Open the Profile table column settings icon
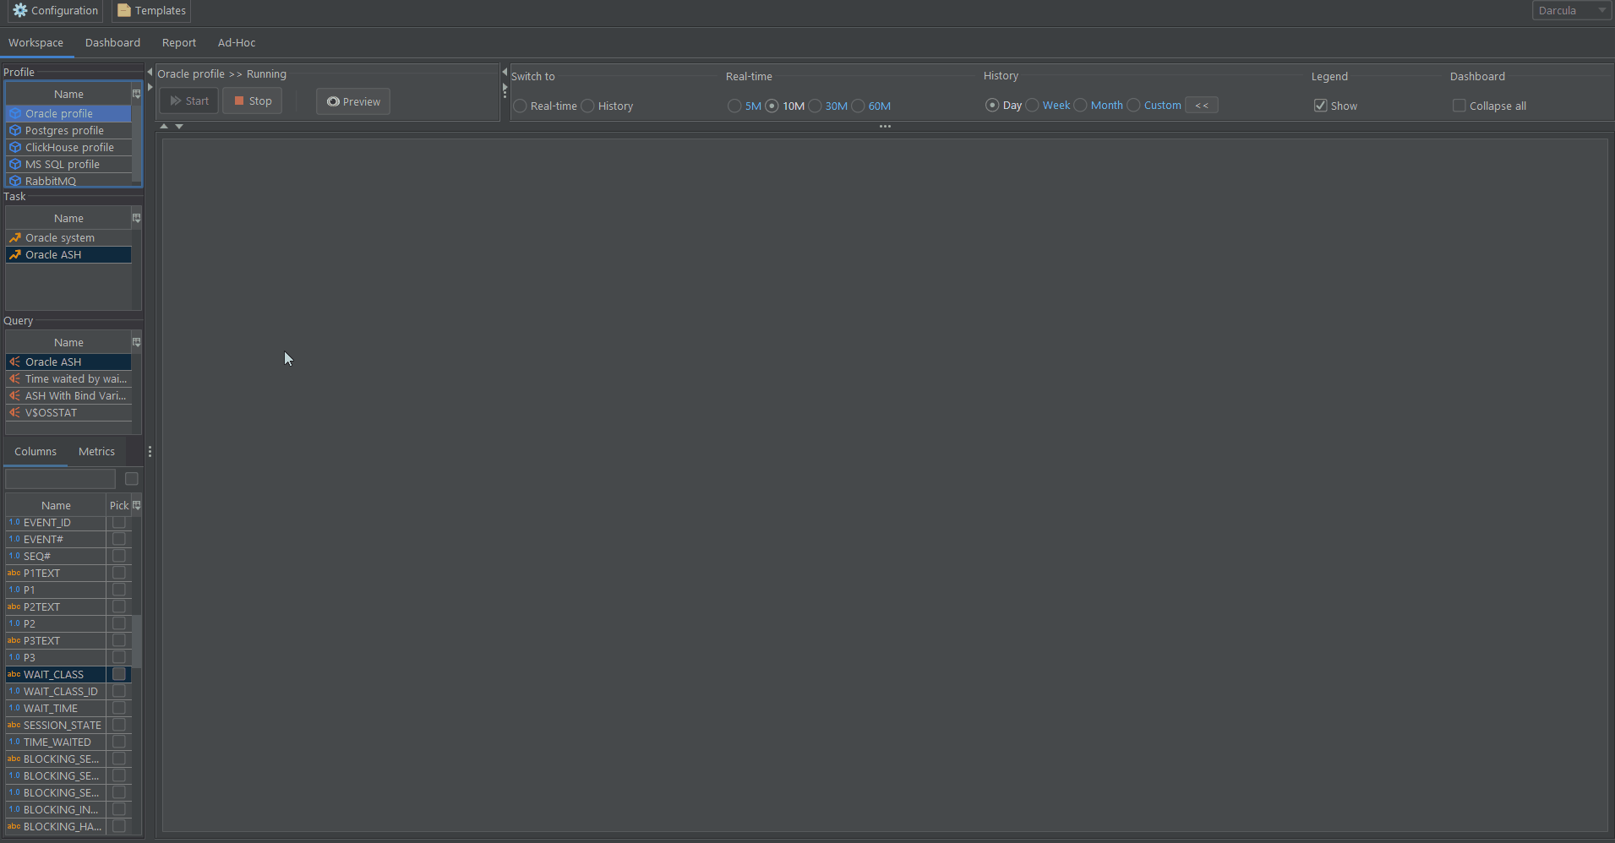Screen dimensions: 1615x843 (136, 94)
